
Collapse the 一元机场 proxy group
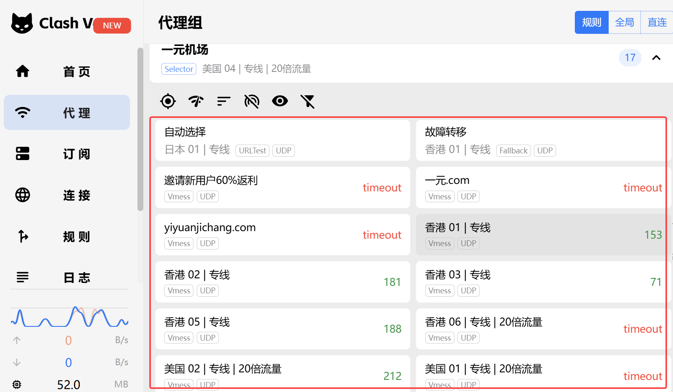(x=656, y=58)
